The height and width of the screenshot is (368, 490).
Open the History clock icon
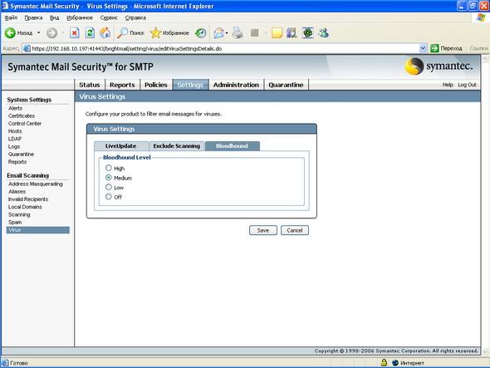click(201, 33)
